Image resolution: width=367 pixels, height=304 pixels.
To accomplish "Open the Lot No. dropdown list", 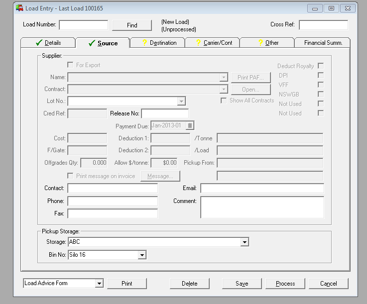I will [181, 101].
